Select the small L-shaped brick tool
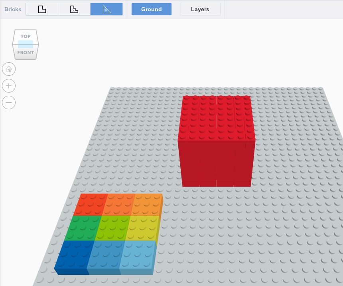This screenshot has height=286, width=343. [41, 9]
